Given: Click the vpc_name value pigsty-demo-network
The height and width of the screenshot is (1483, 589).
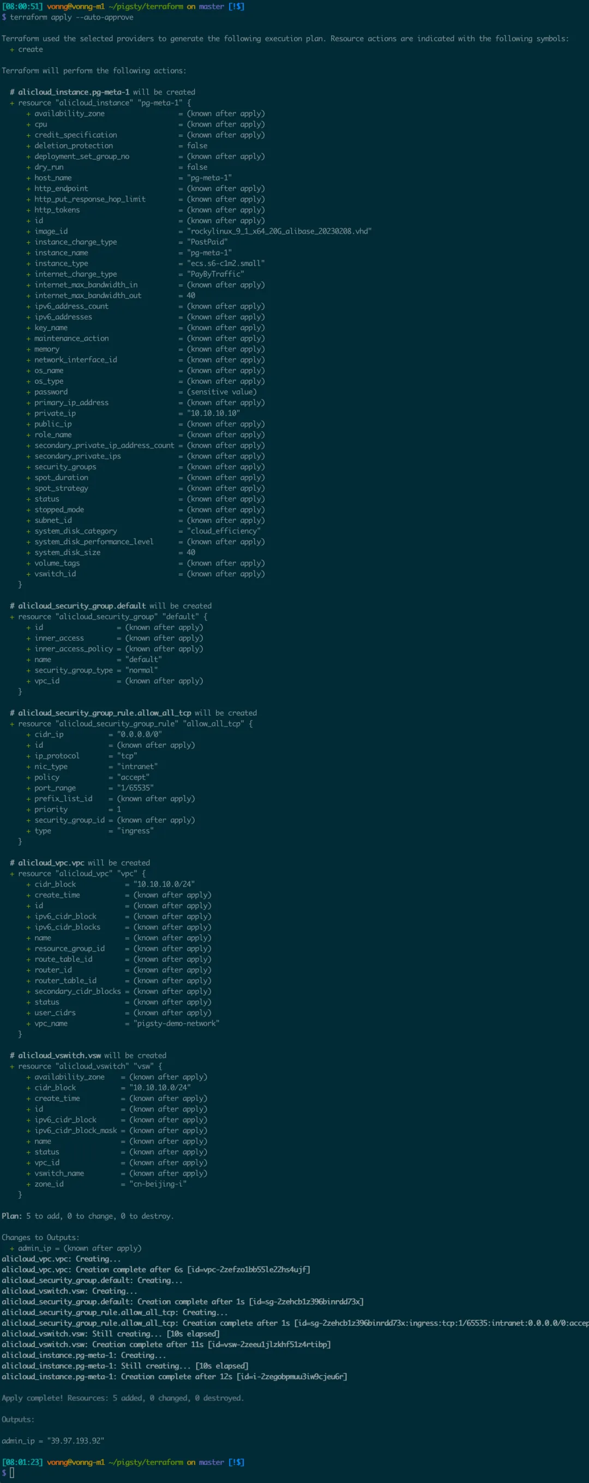Looking at the screenshot, I should coord(177,1023).
